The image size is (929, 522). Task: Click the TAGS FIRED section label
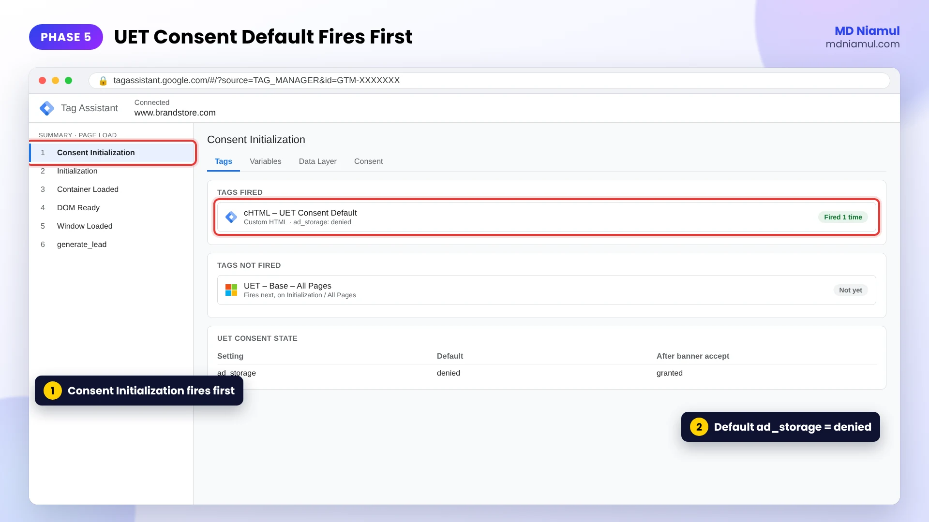click(x=240, y=192)
